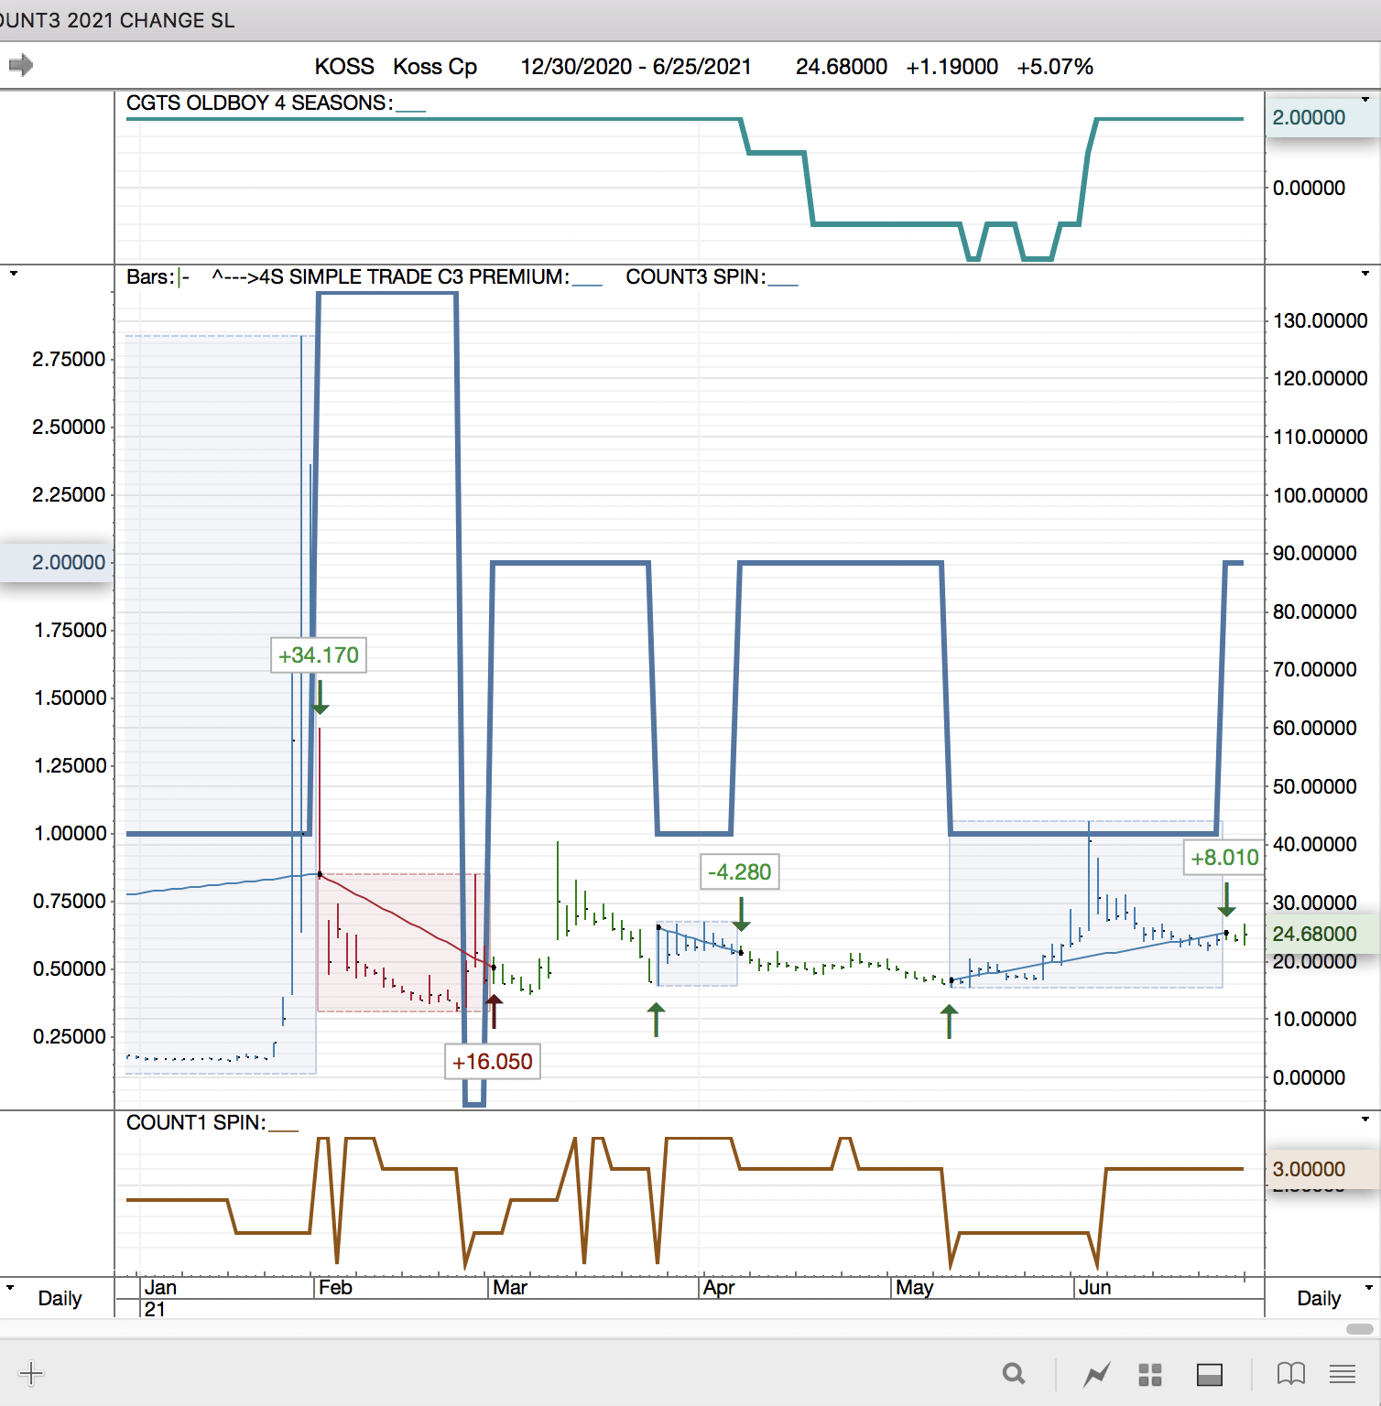Expand the CGTS OLDBOY pane scale dropdown arrow
This screenshot has width=1381, height=1406.
(x=1365, y=99)
